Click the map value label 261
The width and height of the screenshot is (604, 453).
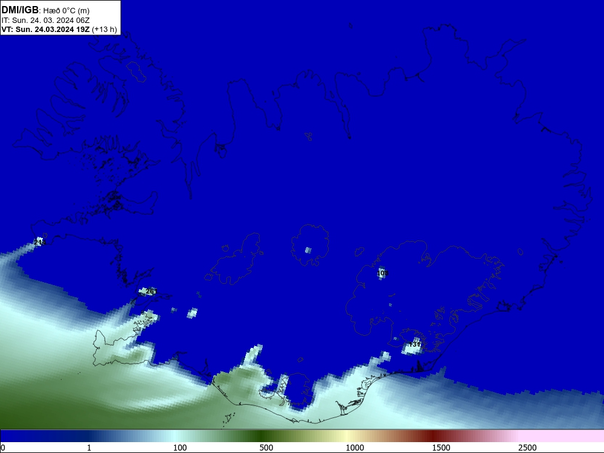[152, 291]
